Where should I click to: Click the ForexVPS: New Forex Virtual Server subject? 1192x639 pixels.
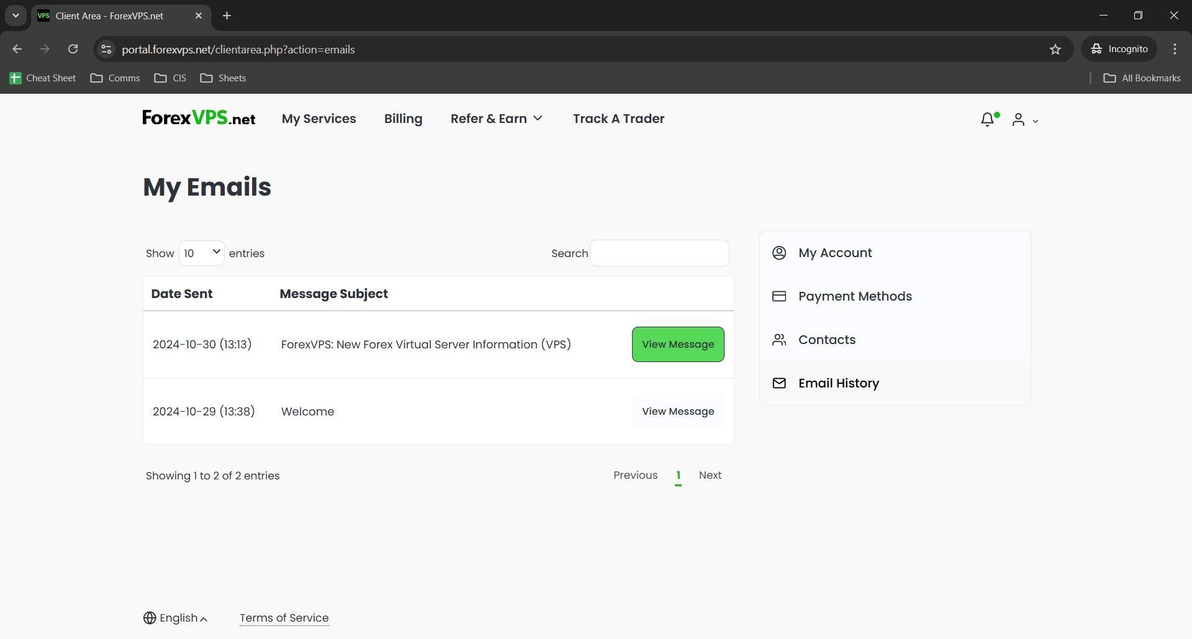(x=426, y=344)
